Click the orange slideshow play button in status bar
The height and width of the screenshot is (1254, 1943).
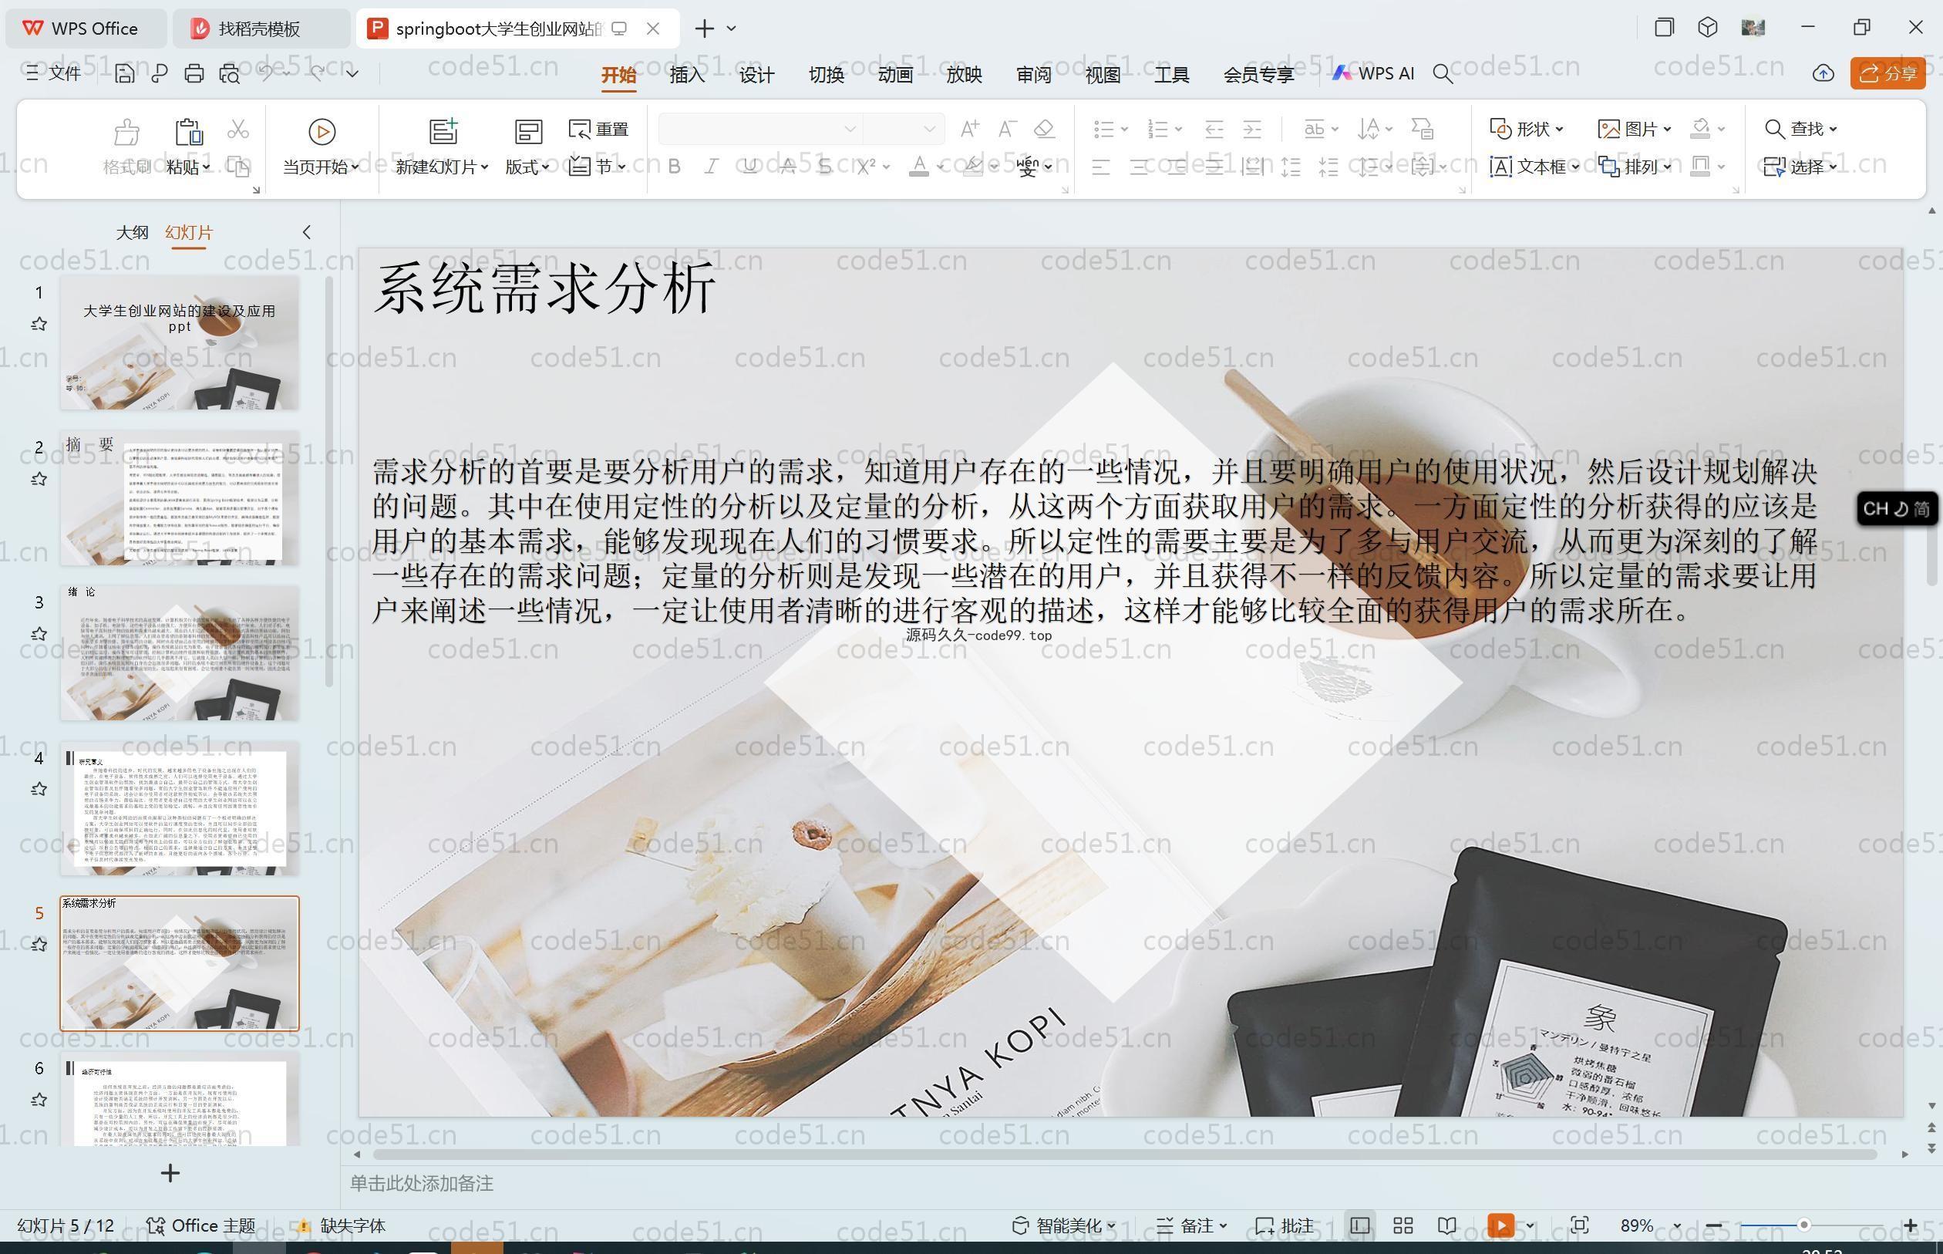coord(1500,1225)
